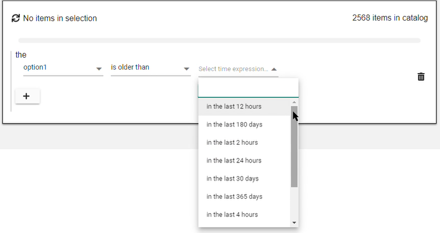440x233 pixels.
Task: Click the refresh selection icon
Action: pyautogui.click(x=16, y=19)
